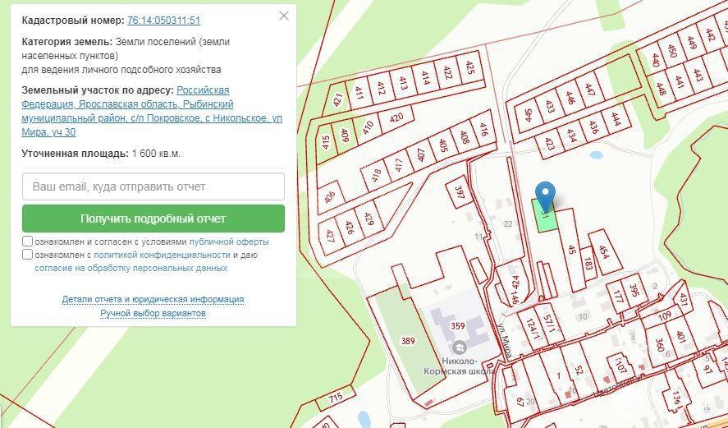
Task: Select parcel 67 on the map
Action: [519, 402]
